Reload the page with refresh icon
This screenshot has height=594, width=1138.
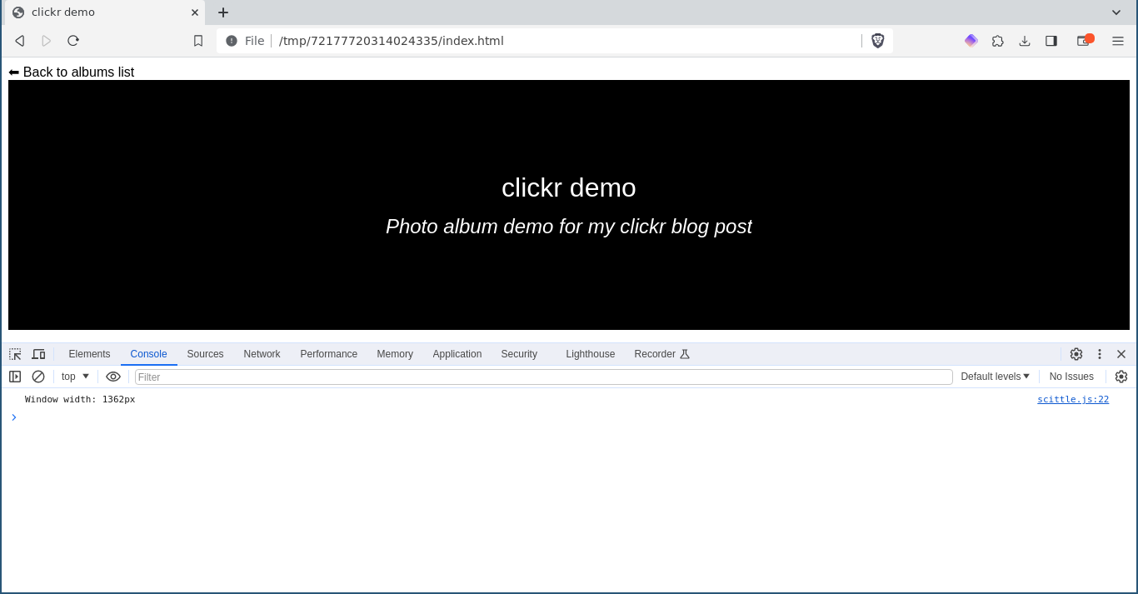coord(73,41)
